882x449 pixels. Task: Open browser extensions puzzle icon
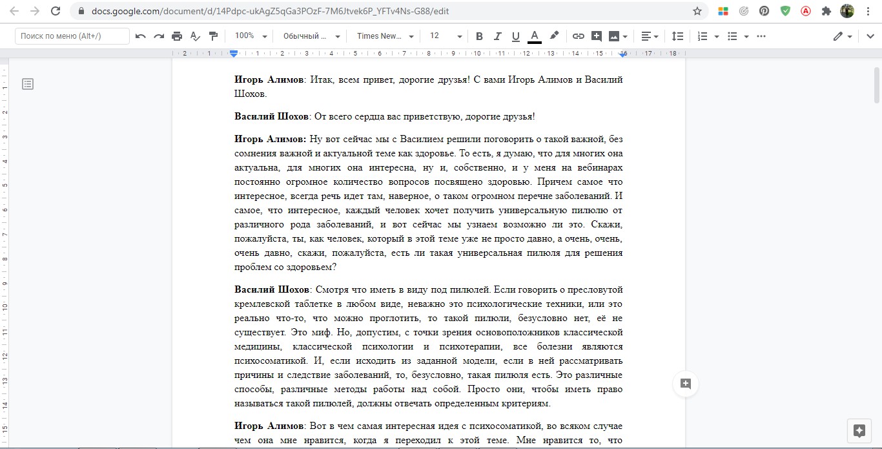click(x=826, y=11)
